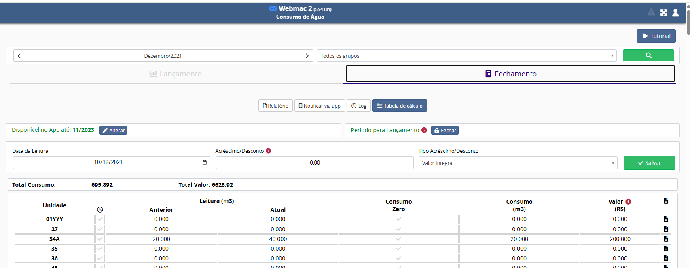Image resolution: width=690 pixels, height=268 pixels.
Task: Switch to the Fechamento tab
Action: coord(510,74)
